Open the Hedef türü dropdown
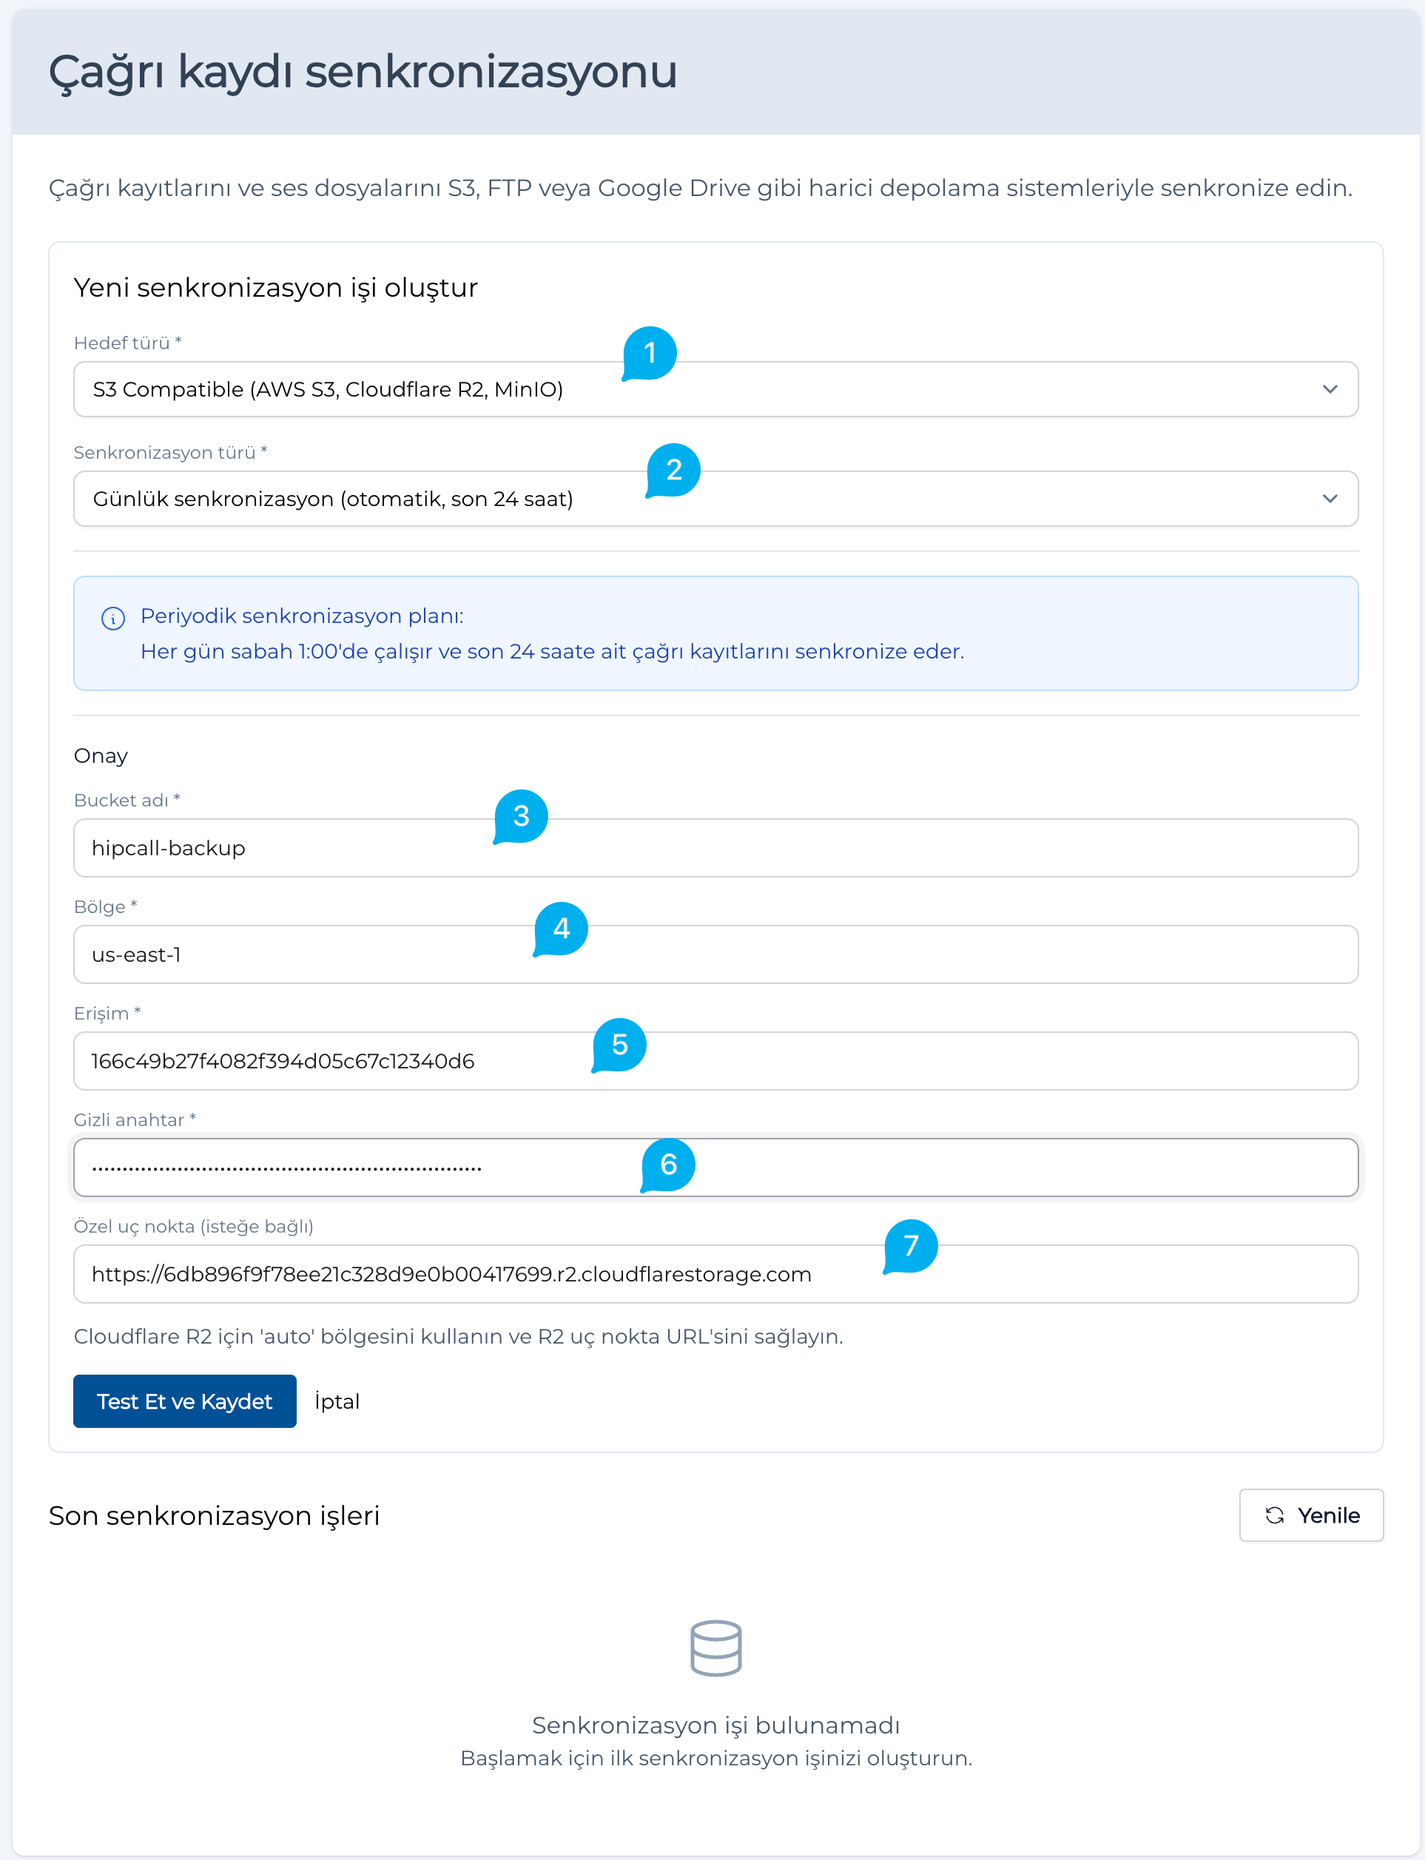1425x1860 pixels. coord(716,389)
